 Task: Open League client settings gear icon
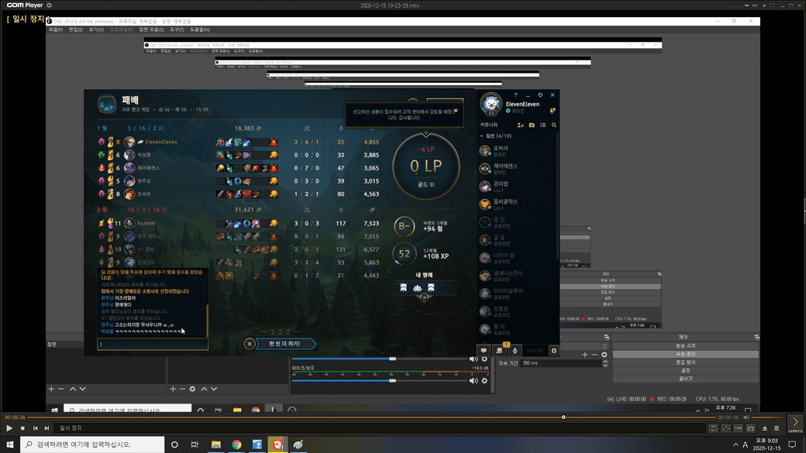tap(540, 95)
